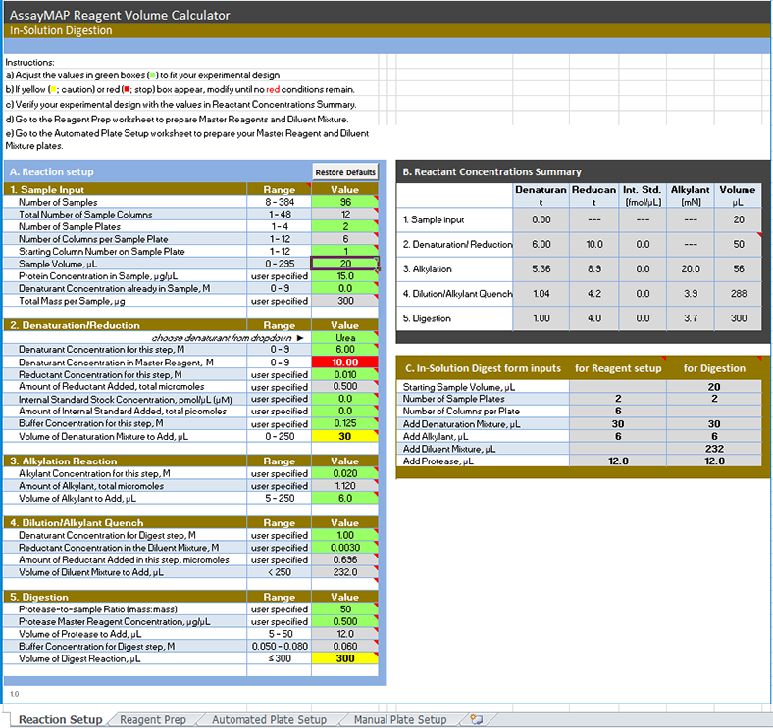Click the 3. Alkylation Reaction section header
The height and width of the screenshot is (728, 773).
click(x=126, y=461)
